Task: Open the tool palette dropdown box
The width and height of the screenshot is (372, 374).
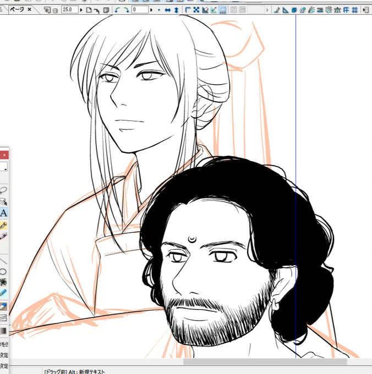Action: click(4, 167)
